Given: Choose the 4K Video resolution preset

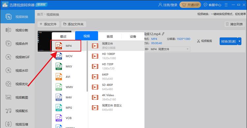Looking at the screenshot, I should (116, 97).
